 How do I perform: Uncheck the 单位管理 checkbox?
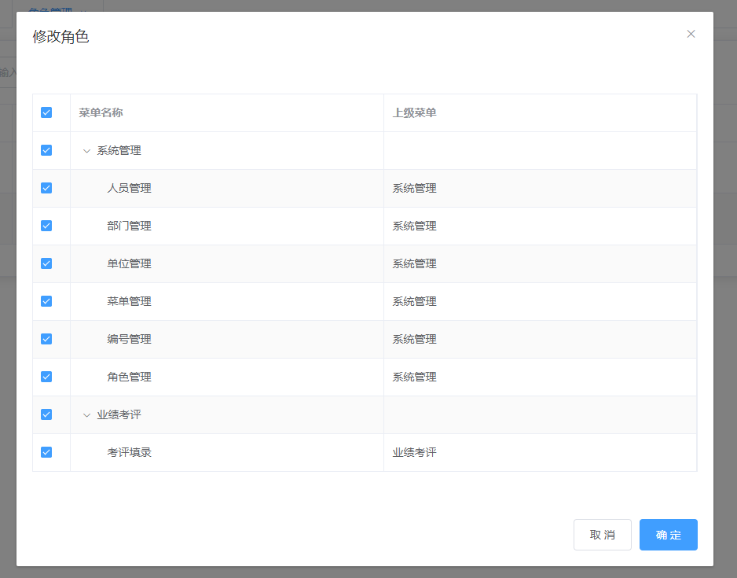tap(46, 263)
